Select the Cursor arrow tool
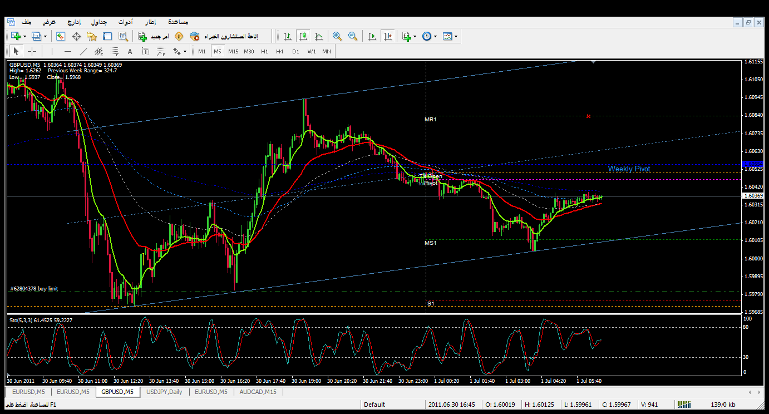This screenshot has height=414, width=769. [16, 51]
